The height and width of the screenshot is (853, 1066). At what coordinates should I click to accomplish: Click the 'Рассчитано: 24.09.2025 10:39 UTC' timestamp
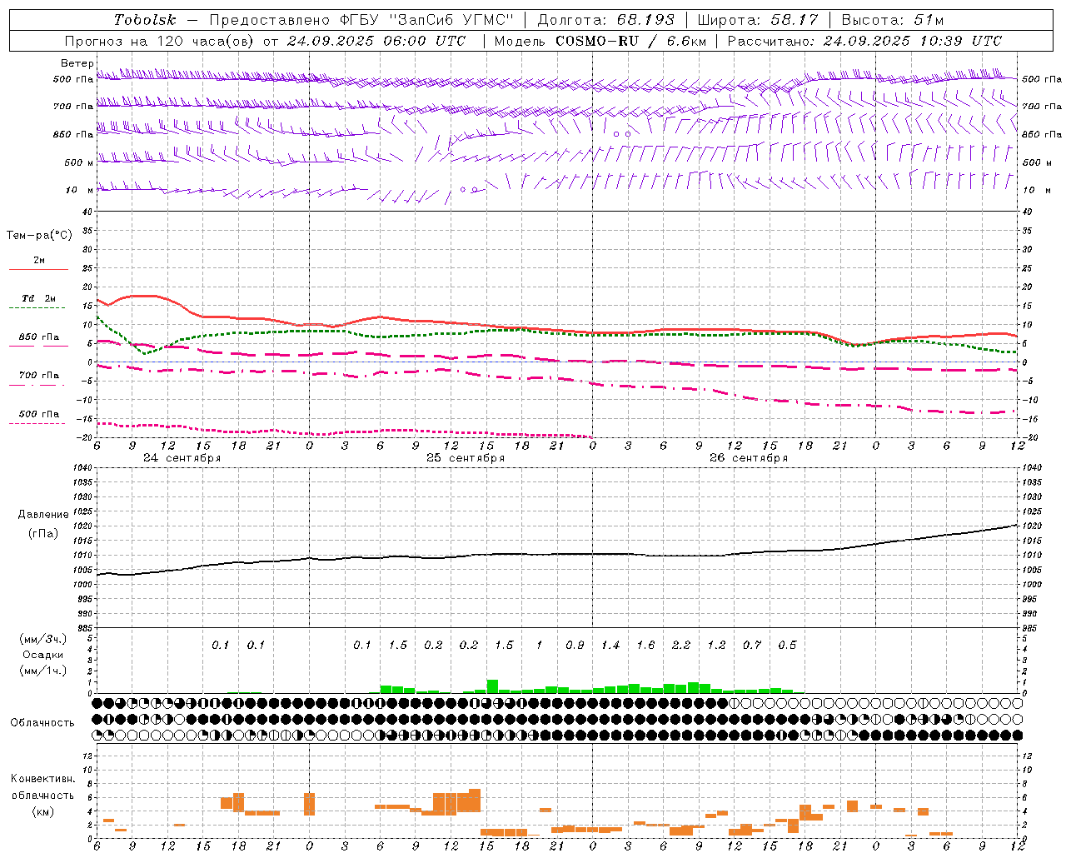pyautogui.click(x=865, y=41)
